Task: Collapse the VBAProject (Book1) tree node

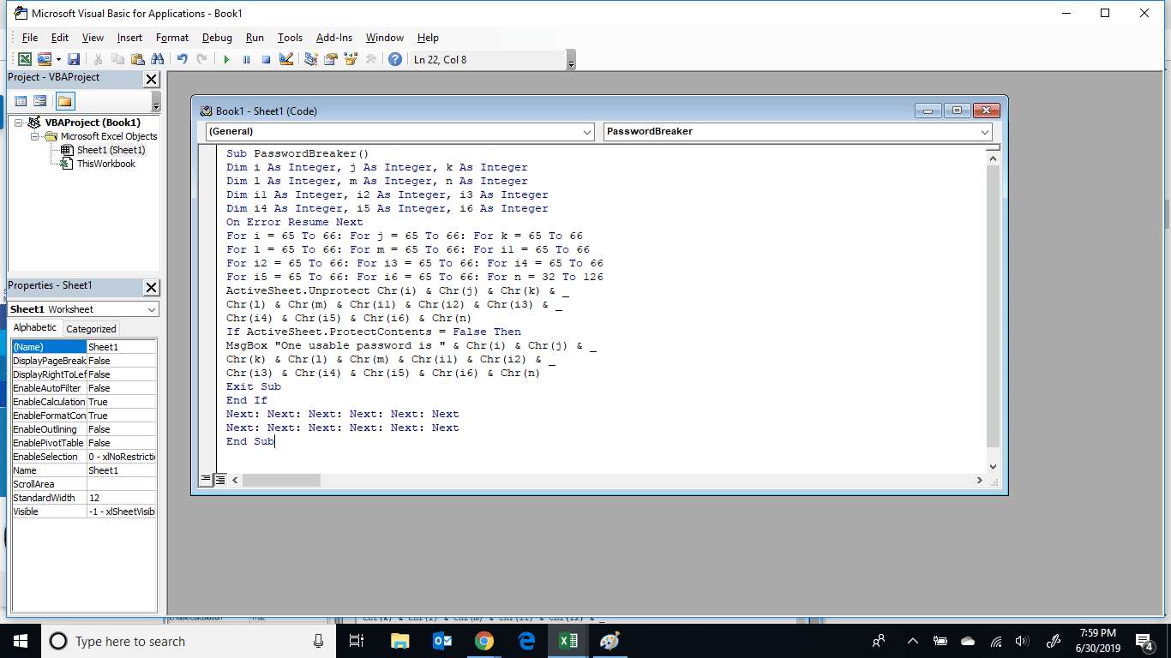Action: click(x=18, y=123)
